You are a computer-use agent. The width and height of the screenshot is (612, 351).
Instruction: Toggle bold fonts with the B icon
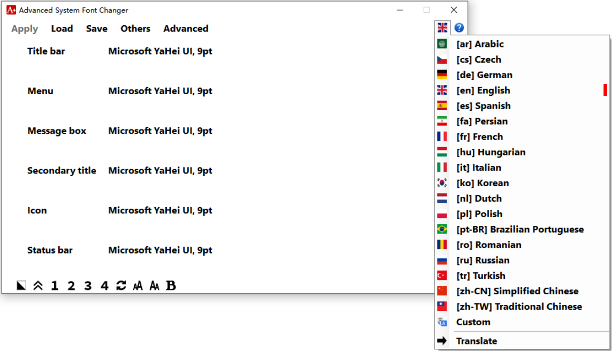[x=171, y=285]
